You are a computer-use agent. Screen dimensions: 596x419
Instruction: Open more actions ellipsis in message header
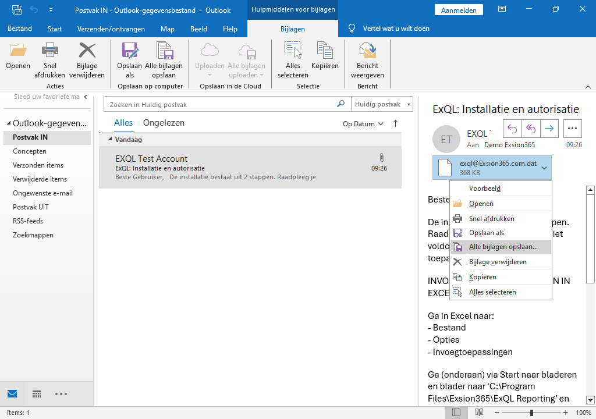(x=573, y=129)
